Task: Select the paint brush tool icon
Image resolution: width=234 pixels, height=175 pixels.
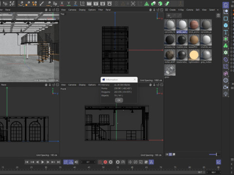Action: (x=42, y=3)
